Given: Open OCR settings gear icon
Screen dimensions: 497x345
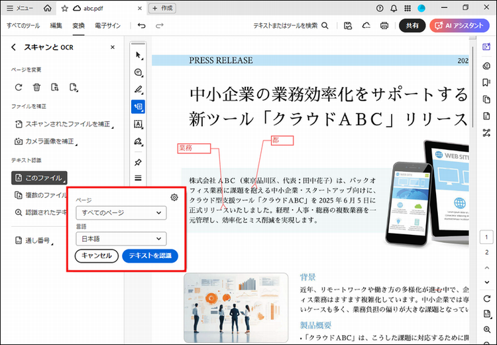Looking at the screenshot, I should 174,198.
